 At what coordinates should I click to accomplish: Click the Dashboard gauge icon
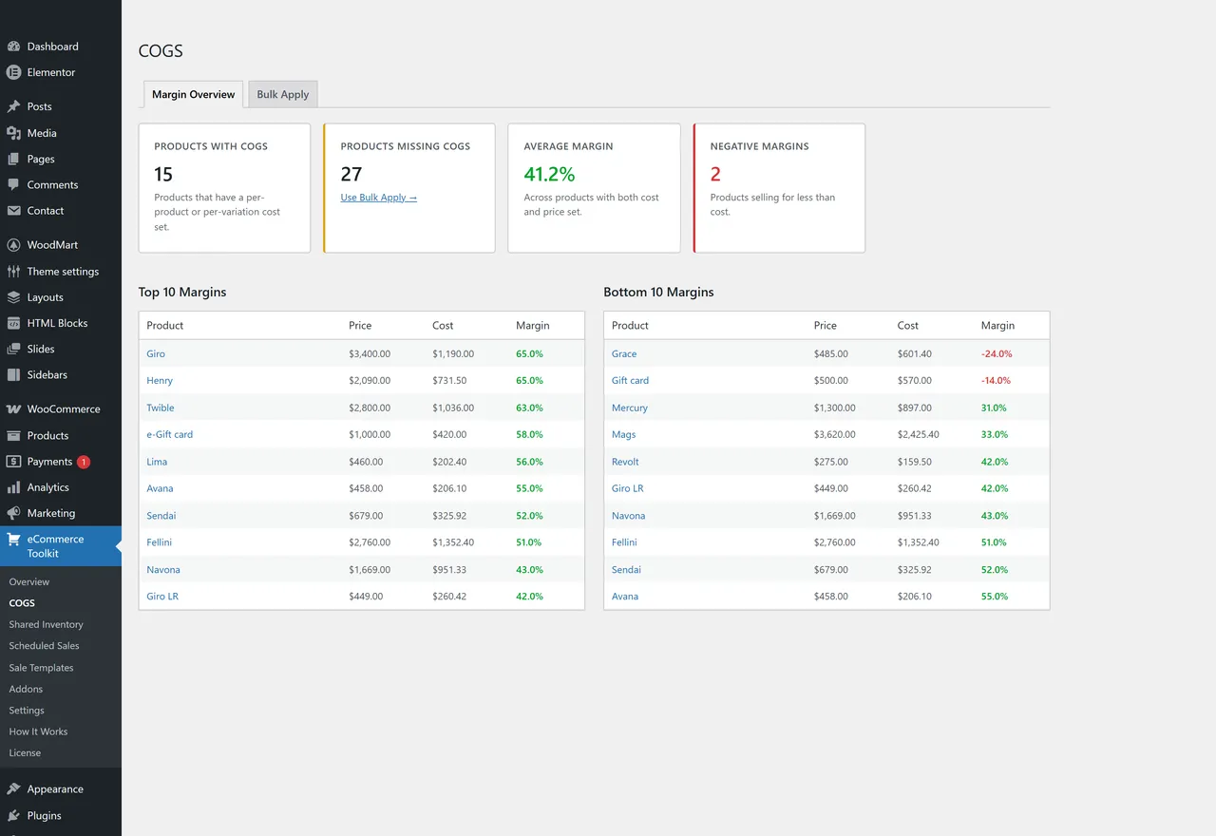13,47
